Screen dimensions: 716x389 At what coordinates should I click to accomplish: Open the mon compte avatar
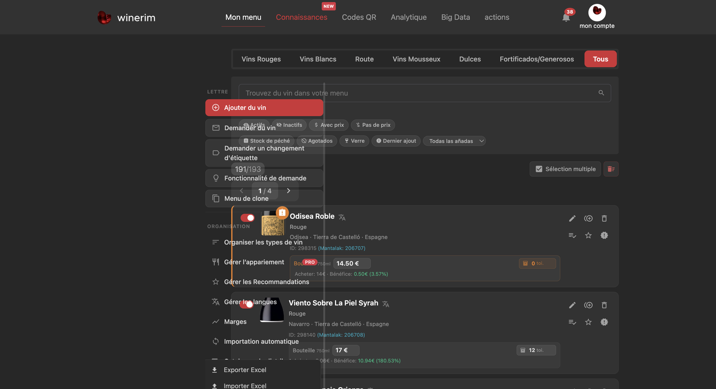point(597,12)
